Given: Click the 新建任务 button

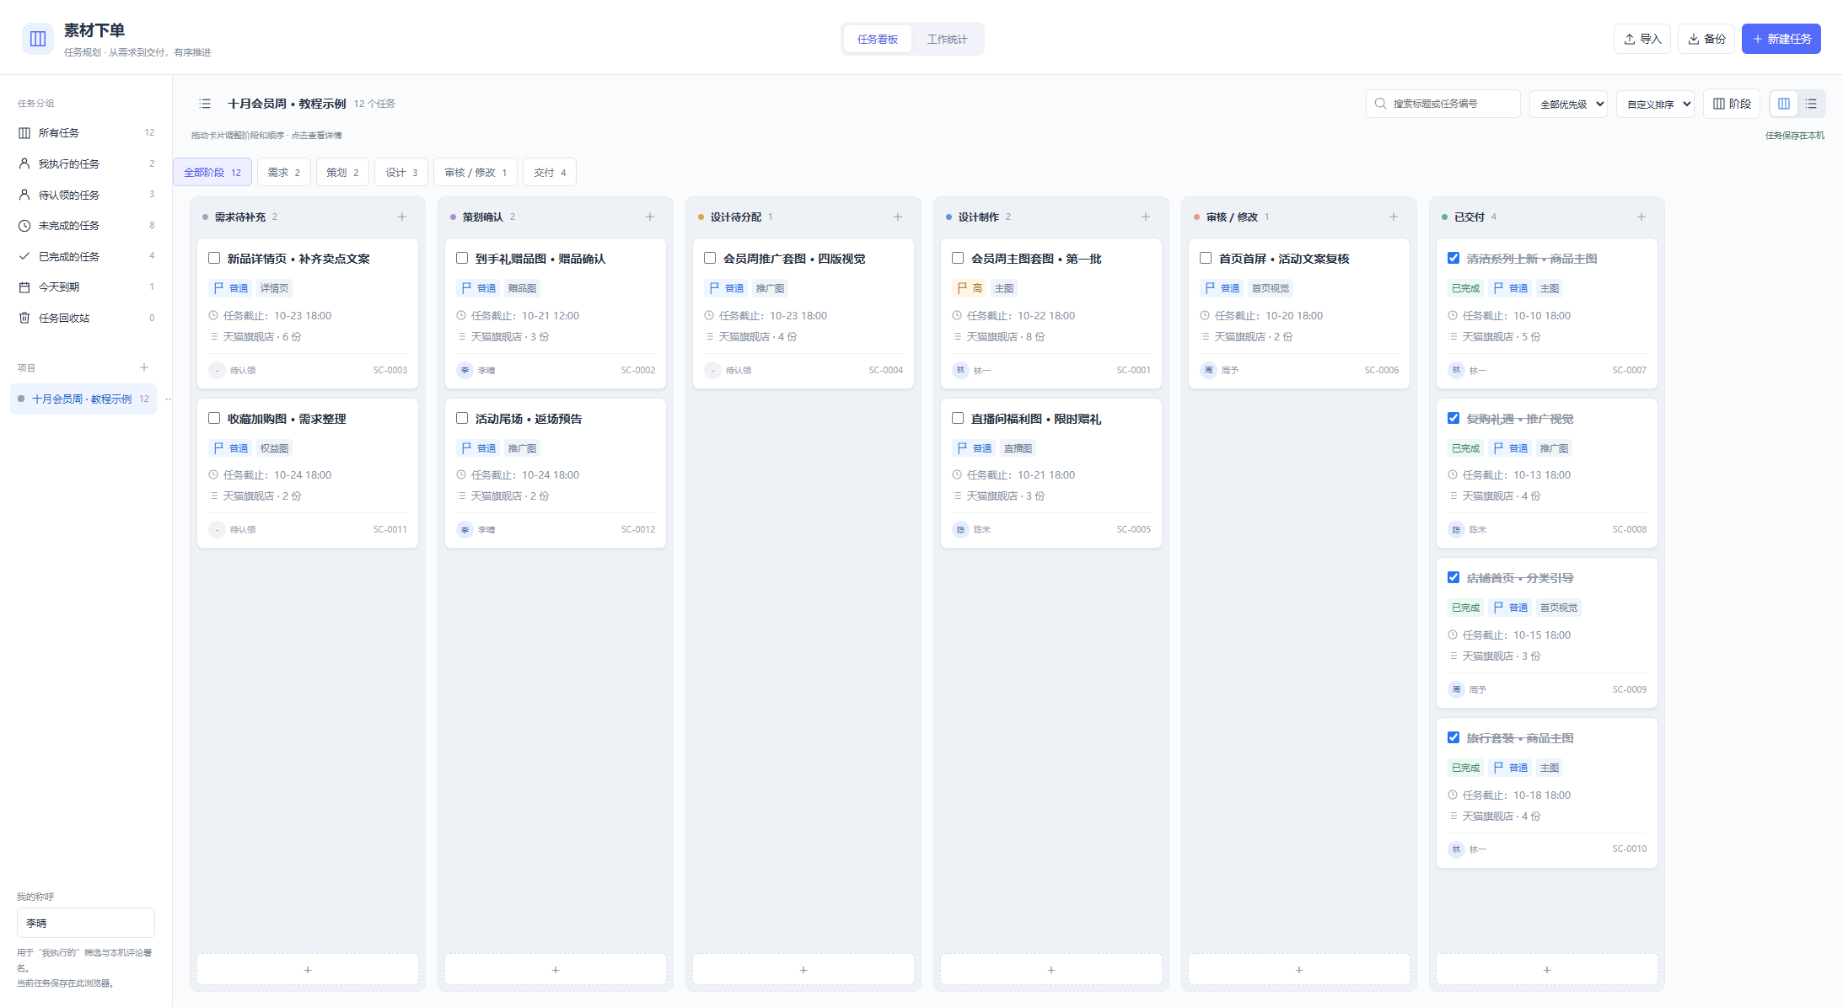Looking at the screenshot, I should coord(1781,39).
